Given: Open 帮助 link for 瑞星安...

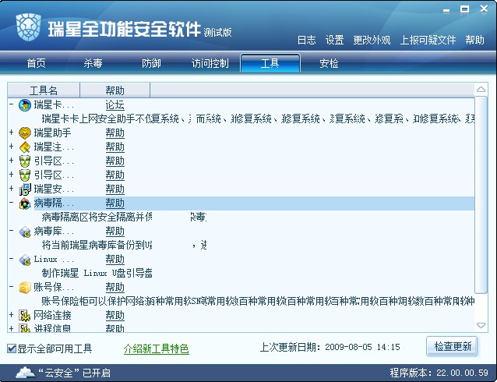Looking at the screenshot, I should 115,189.
